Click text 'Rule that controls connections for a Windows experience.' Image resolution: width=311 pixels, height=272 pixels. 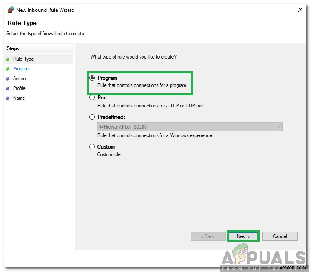[155, 135]
